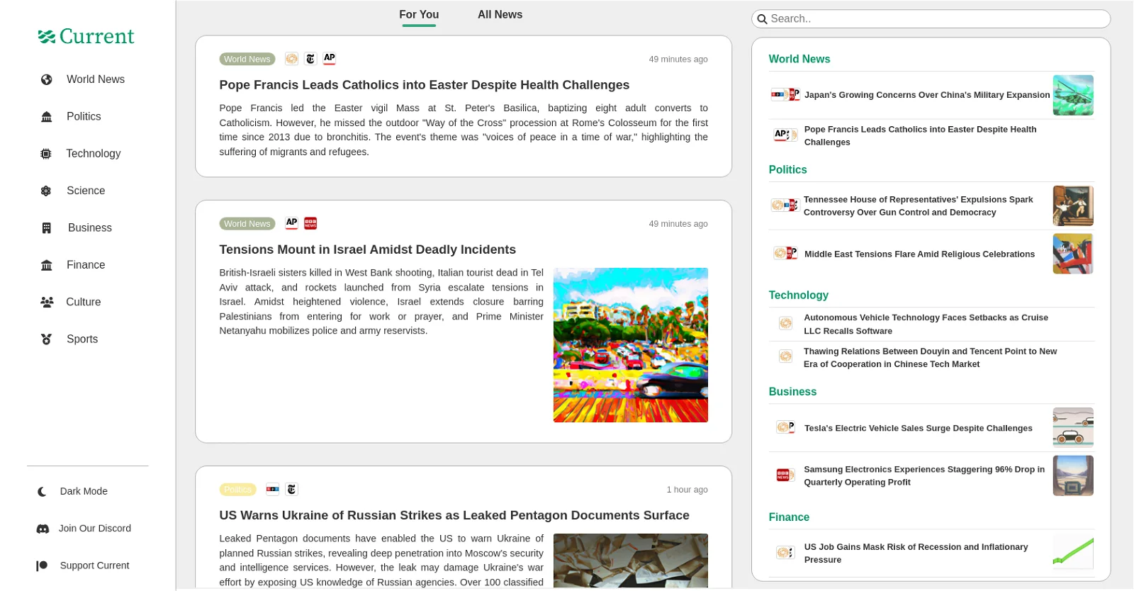Open the Join Our Discord link
The width and height of the screenshot is (1134, 591).
pos(84,529)
